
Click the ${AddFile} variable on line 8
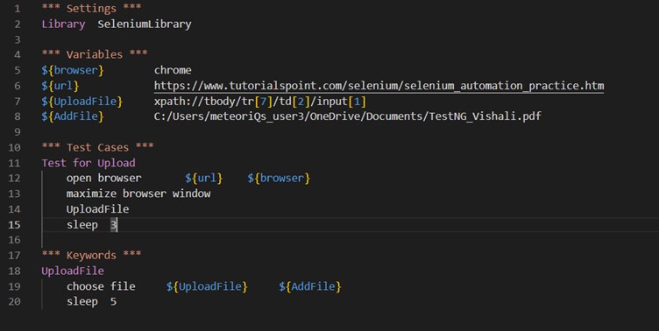tap(72, 116)
